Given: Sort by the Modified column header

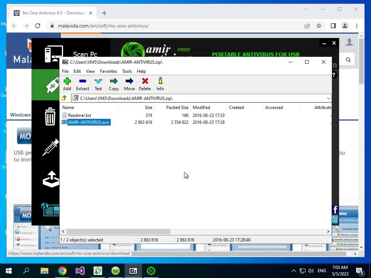Looking at the screenshot, I should pos(209,107).
